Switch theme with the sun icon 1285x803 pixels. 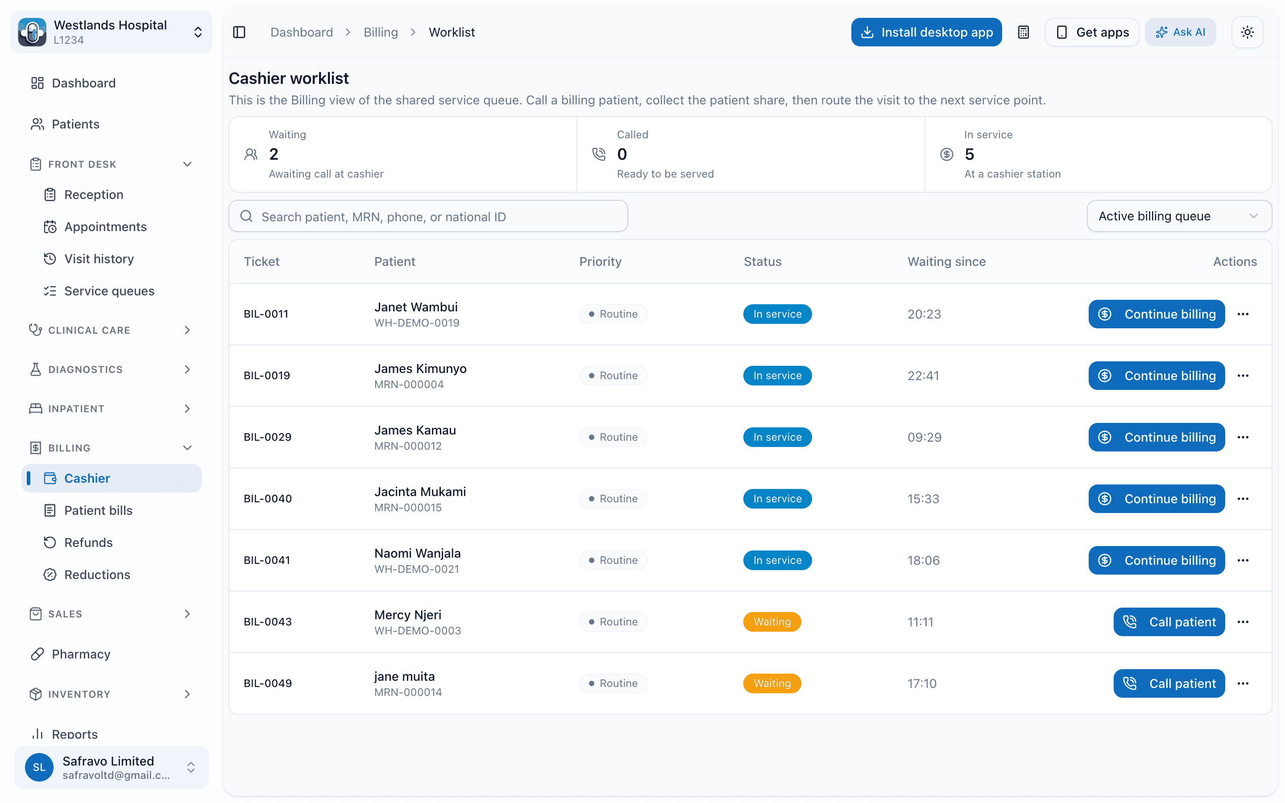pyautogui.click(x=1247, y=33)
